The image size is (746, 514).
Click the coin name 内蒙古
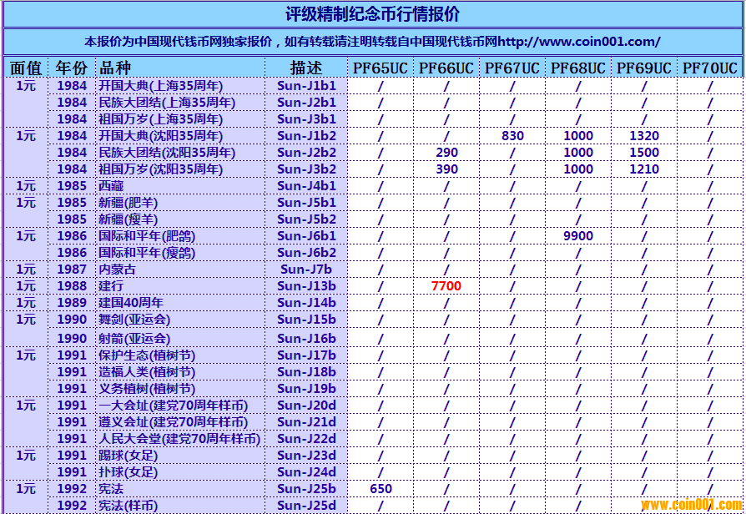[116, 270]
